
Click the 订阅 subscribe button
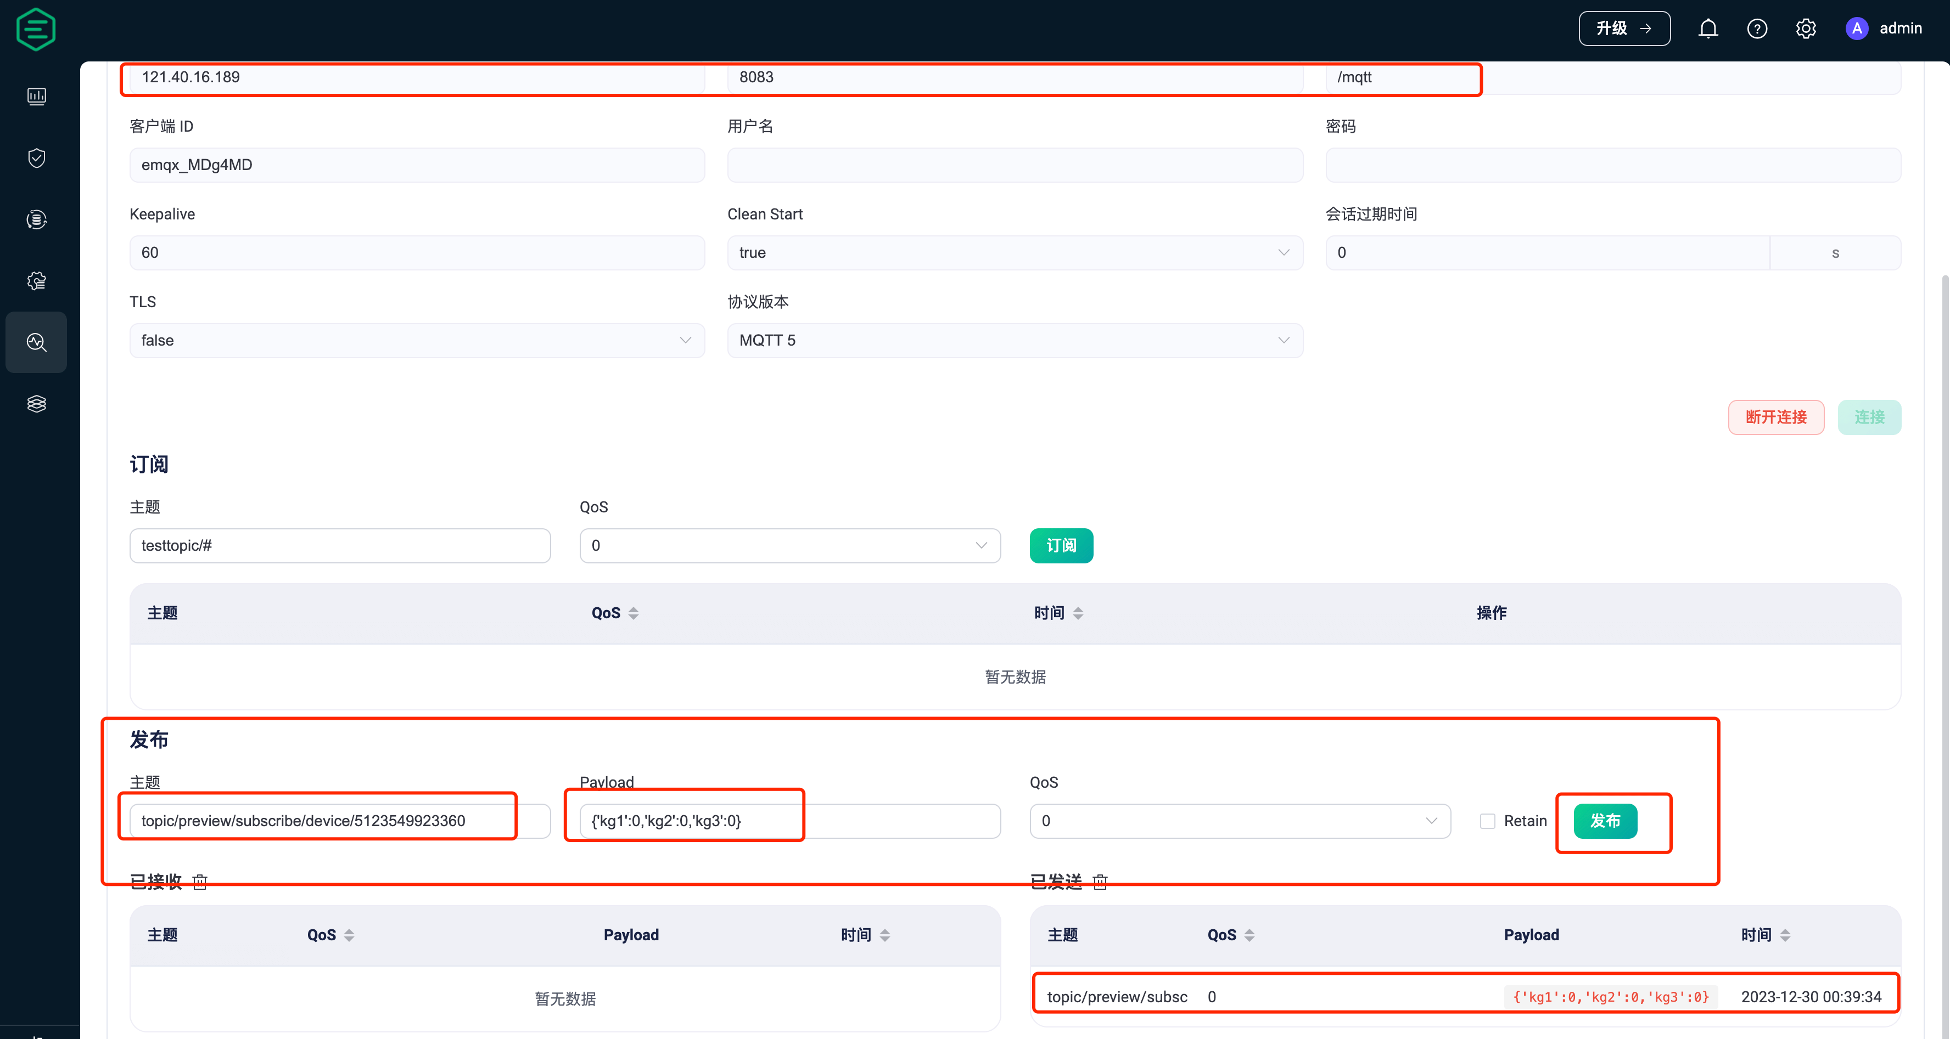(1061, 545)
